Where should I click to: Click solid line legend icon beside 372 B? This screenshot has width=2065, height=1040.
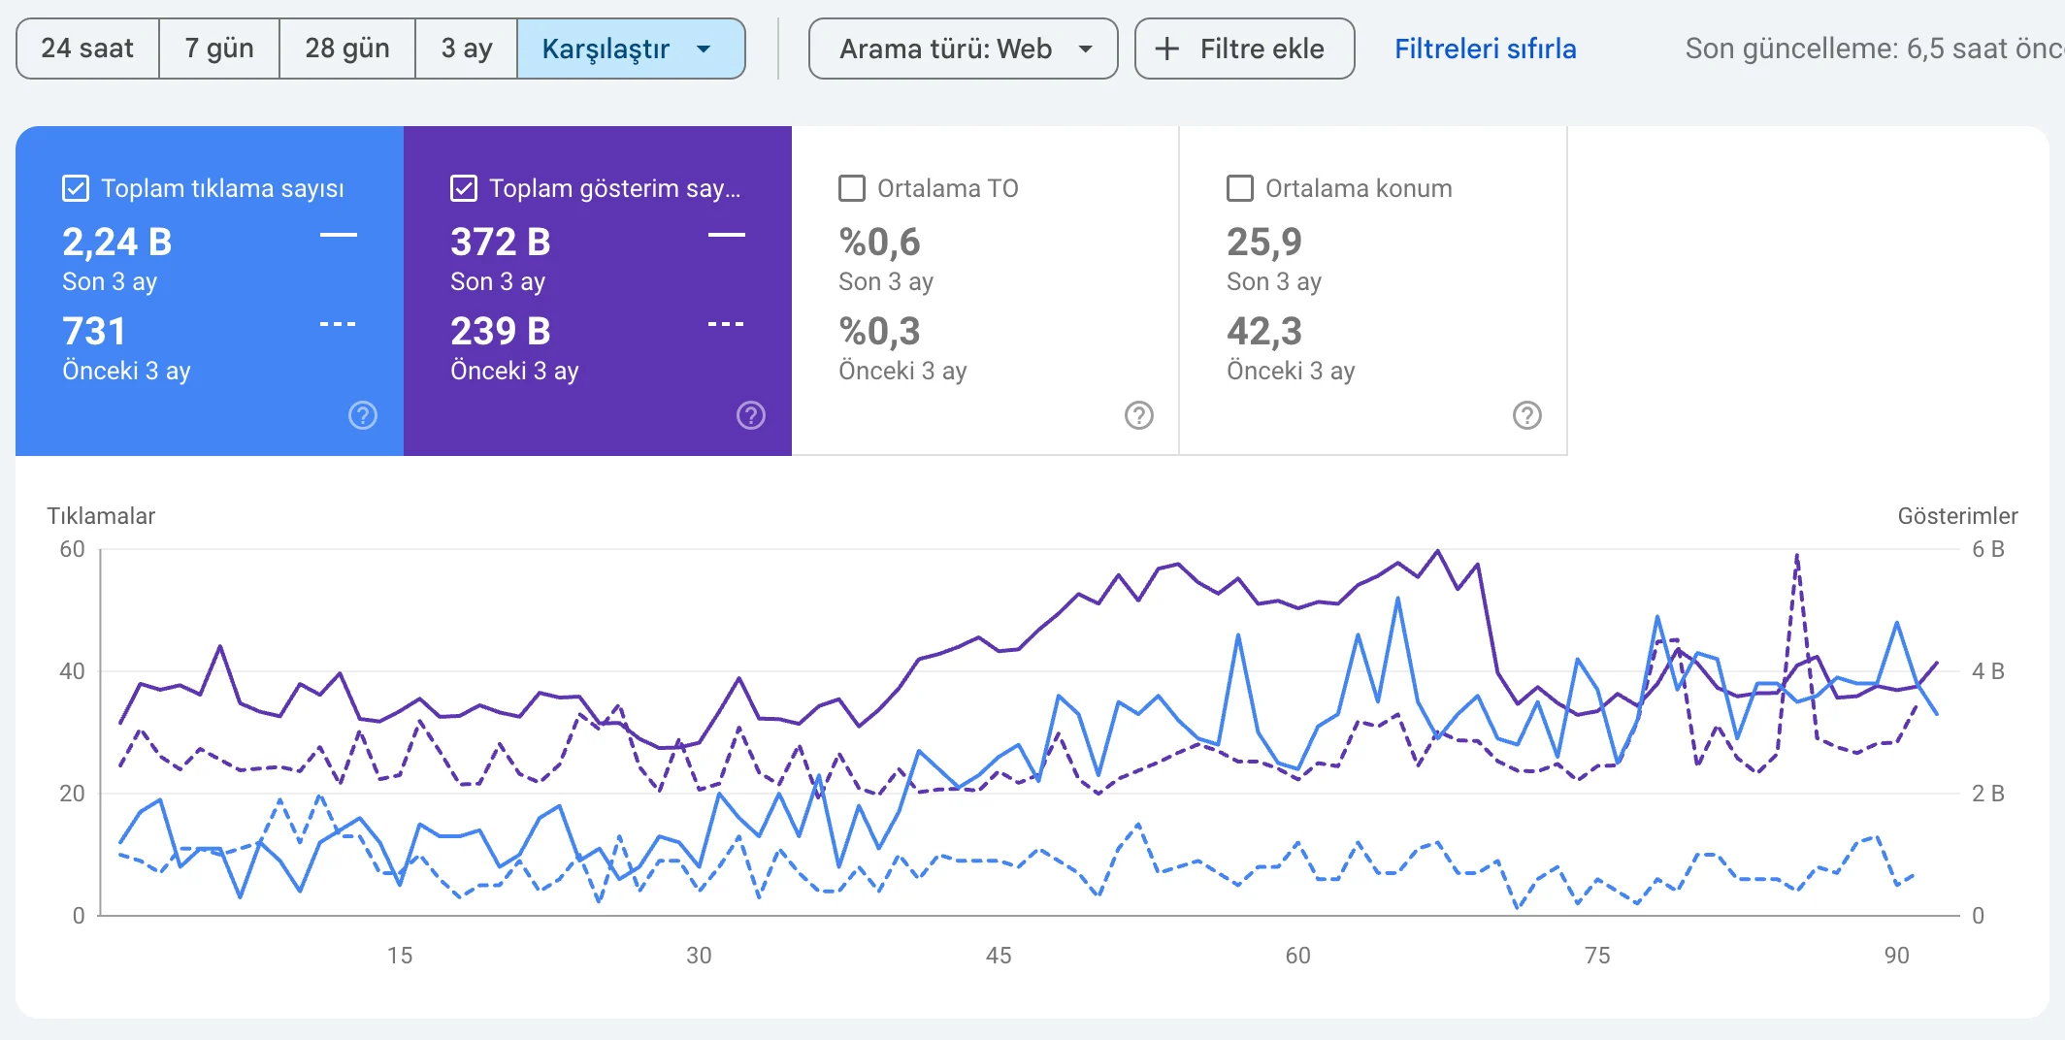[x=727, y=235]
